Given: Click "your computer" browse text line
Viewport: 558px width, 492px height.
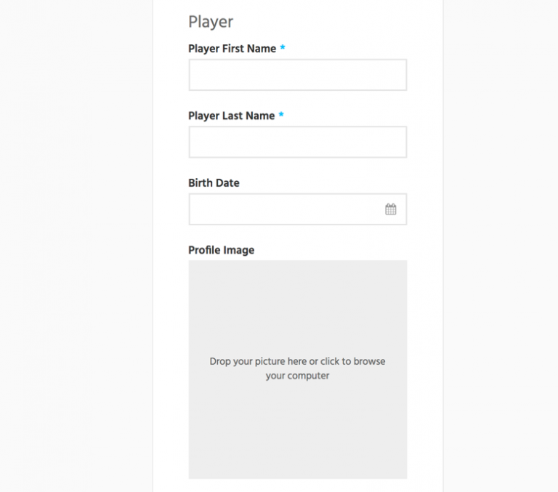Looking at the screenshot, I should click(297, 376).
